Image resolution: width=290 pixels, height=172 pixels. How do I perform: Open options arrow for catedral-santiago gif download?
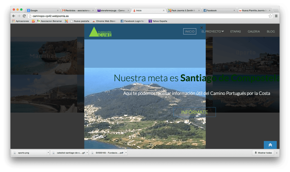coord(87,153)
